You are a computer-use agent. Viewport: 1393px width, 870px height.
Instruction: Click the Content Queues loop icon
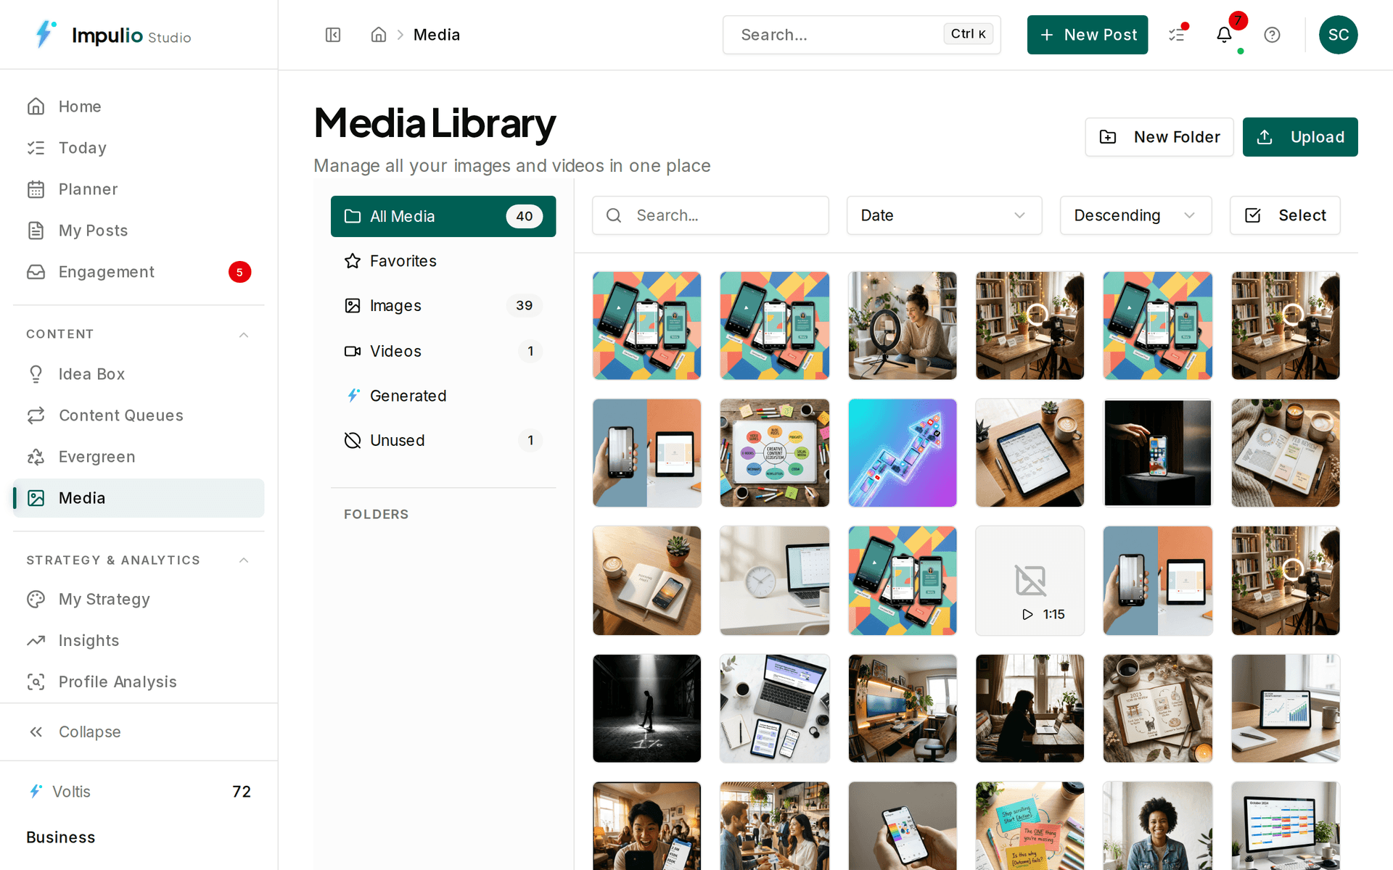[x=36, y=415]
